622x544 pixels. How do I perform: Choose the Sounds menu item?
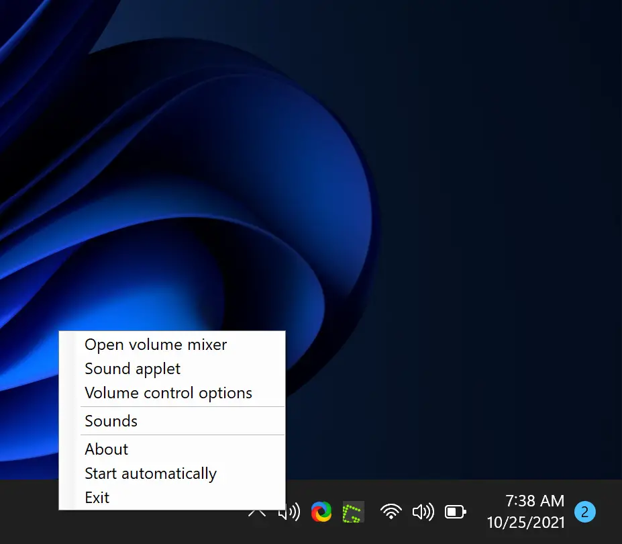(172, 421)
